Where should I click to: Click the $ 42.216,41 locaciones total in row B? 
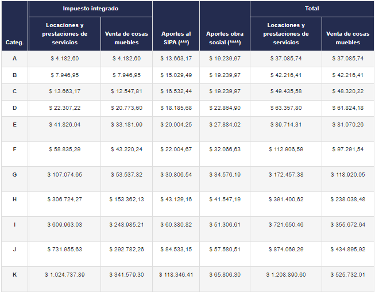285,75
